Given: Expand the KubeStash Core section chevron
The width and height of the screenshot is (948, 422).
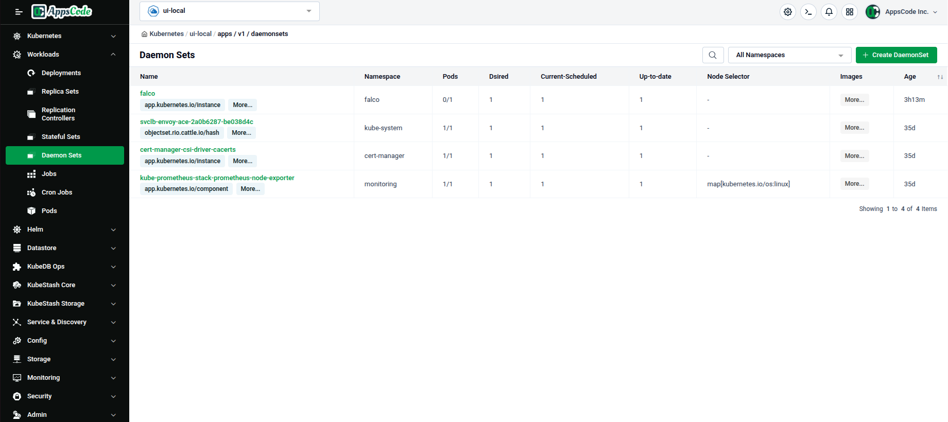Looking at the screenshot, I should click(x=113, y=285).
